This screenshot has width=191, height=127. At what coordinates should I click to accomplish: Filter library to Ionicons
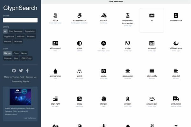(x=31, y=37)
